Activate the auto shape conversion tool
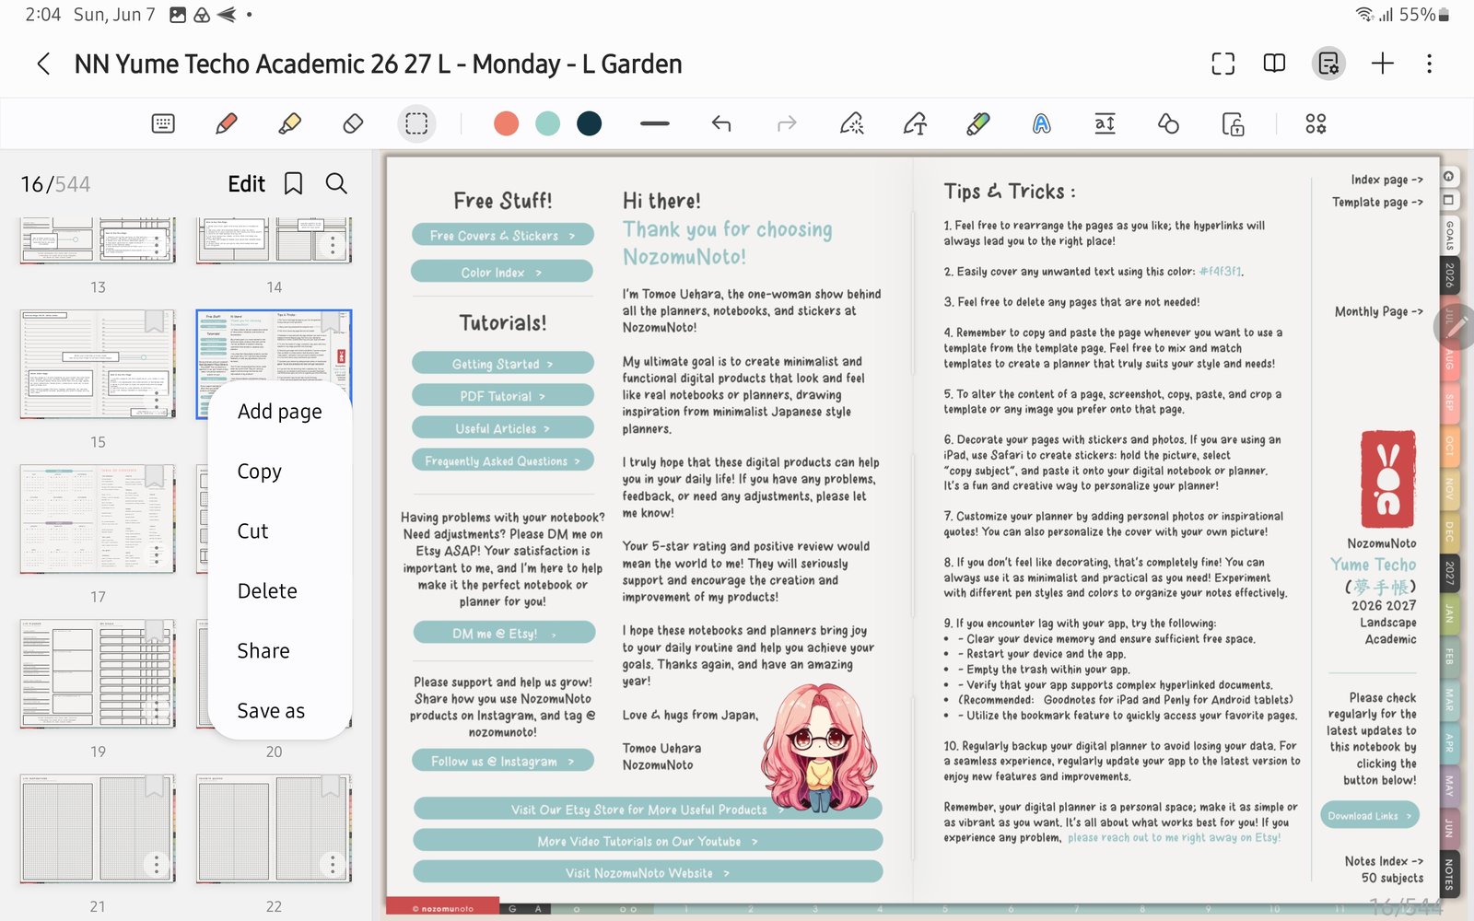1474x921 pixels. (x=915, y=123)
